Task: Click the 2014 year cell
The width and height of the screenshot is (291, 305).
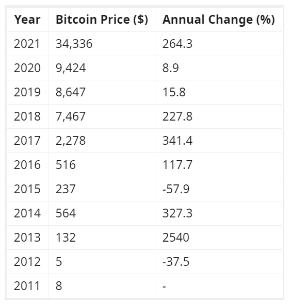Action: pyautogui.click(x=27, y=213)
